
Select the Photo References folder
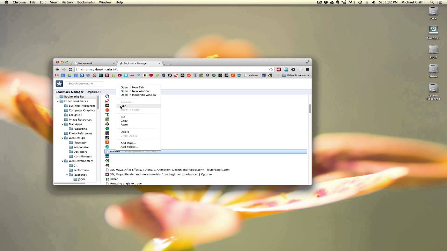point(78,133)
